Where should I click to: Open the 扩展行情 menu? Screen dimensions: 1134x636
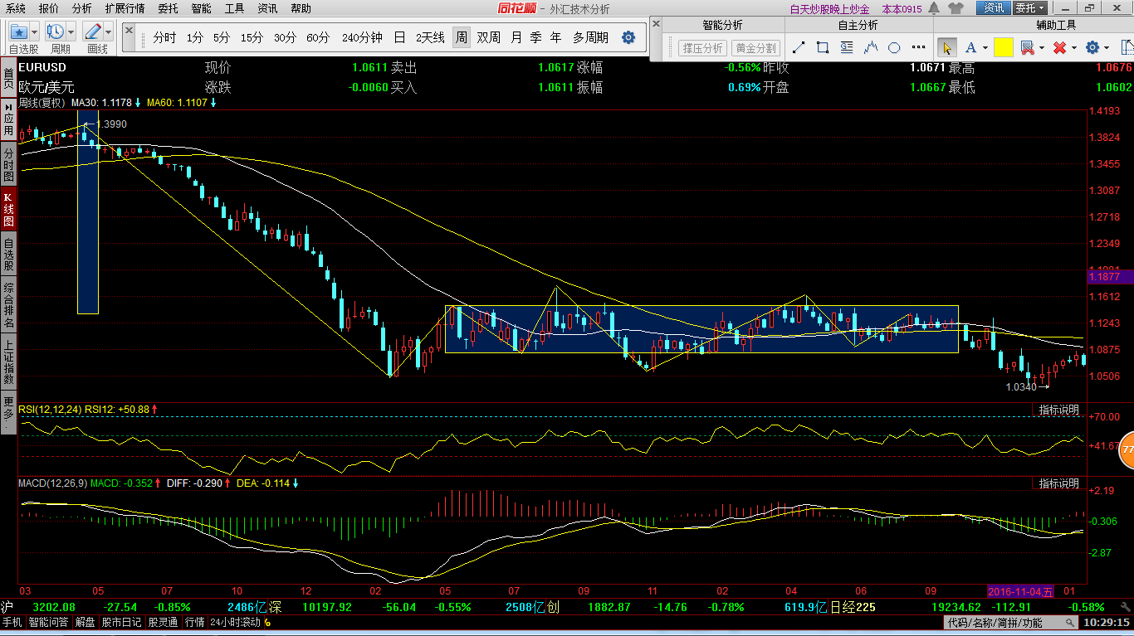click(x=125, y=8)
